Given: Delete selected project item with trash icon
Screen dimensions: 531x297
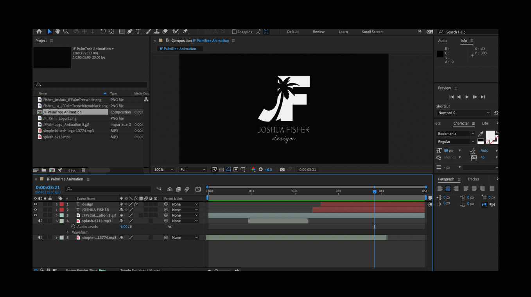Looking at the screenshot, I should click(83, 170).
